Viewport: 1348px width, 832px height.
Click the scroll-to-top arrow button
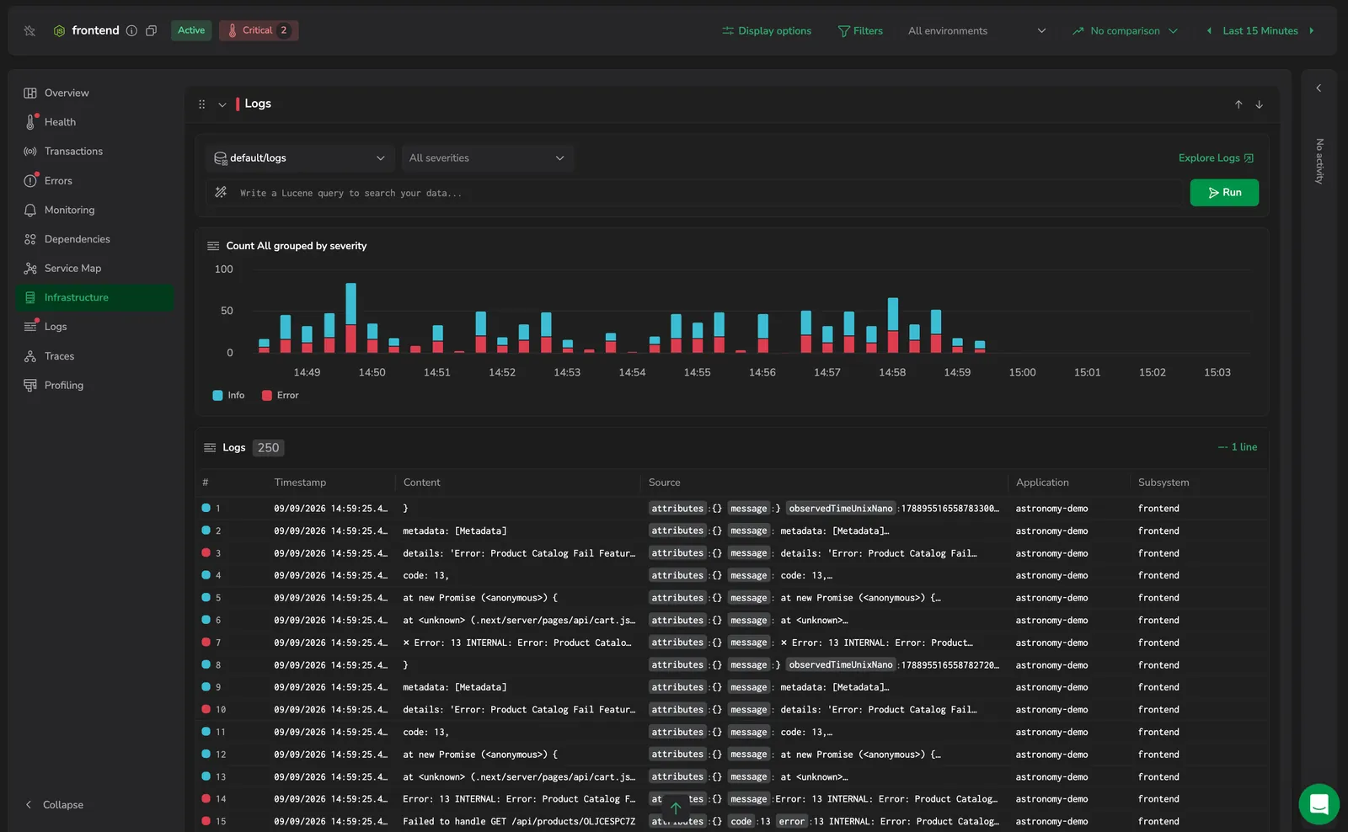point(676,808)
